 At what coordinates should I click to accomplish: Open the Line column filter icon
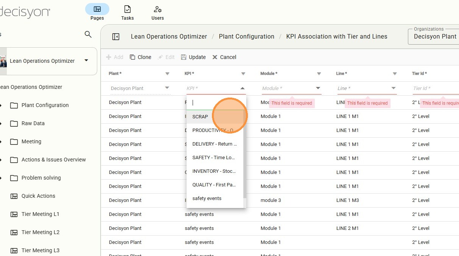pyautogui.click(x=394, y=74)
